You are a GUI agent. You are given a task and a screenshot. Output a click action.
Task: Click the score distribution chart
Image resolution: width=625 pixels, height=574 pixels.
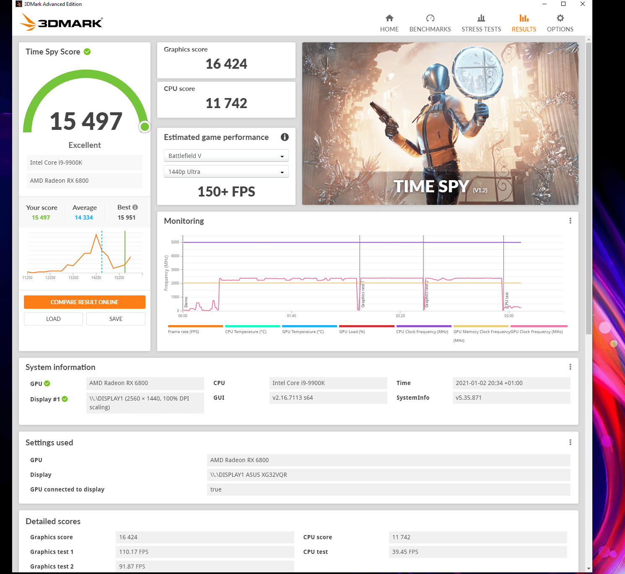[x=84, y=256]
